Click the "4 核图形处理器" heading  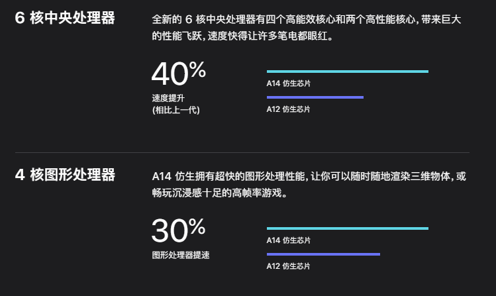coord(65,175)
